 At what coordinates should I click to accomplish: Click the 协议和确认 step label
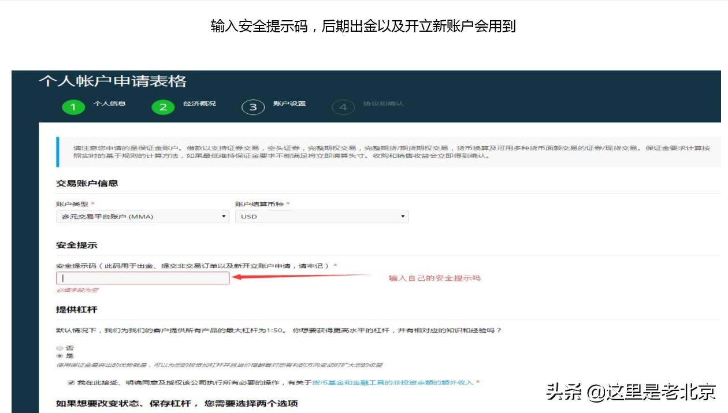coord(385,105)
